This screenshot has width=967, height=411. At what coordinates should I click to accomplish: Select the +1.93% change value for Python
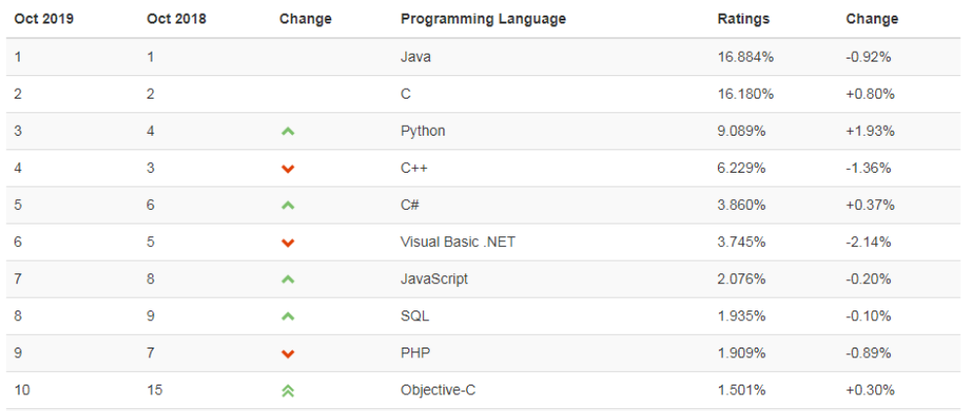tap(870, 131)
